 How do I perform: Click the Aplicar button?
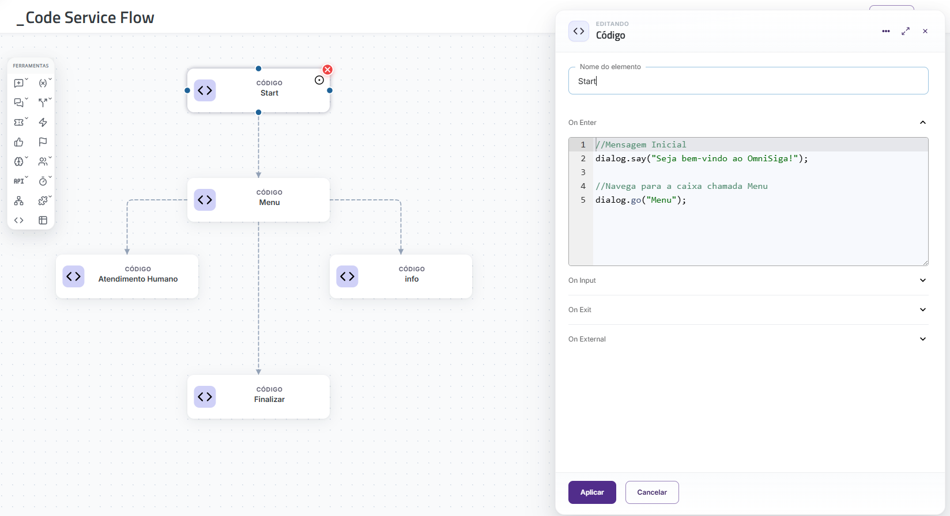(x=592, y=492)
